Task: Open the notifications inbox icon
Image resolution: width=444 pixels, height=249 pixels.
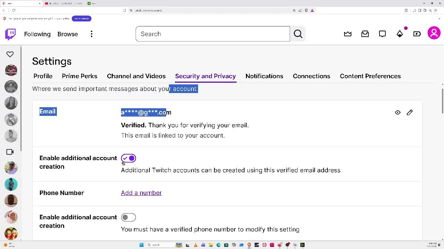Action: coord(365,34)
